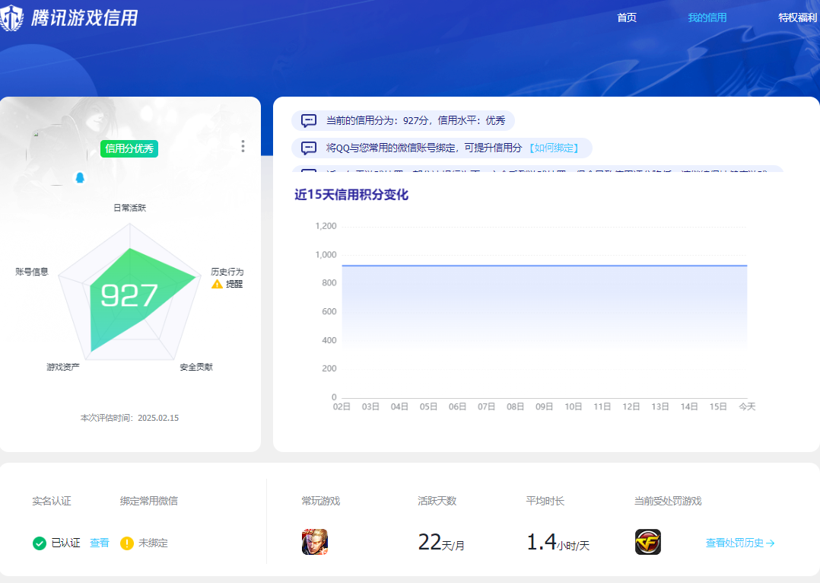The height and width of the screenshot is (583, 820).
Task: Click the yellow exclamation icon beside 未绑定
Action: click(x=126, y=543)
